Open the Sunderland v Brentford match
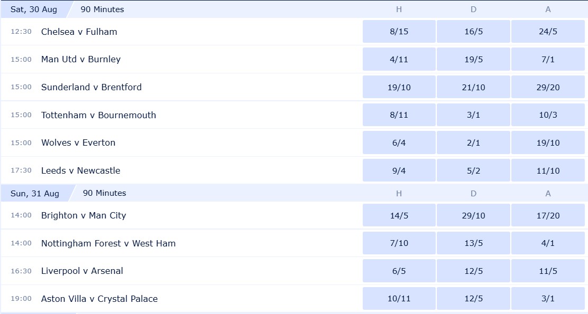 coord(91,87)
